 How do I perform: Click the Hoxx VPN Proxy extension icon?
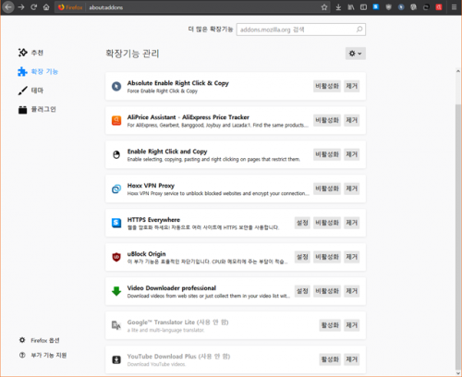tap(116, 188)
